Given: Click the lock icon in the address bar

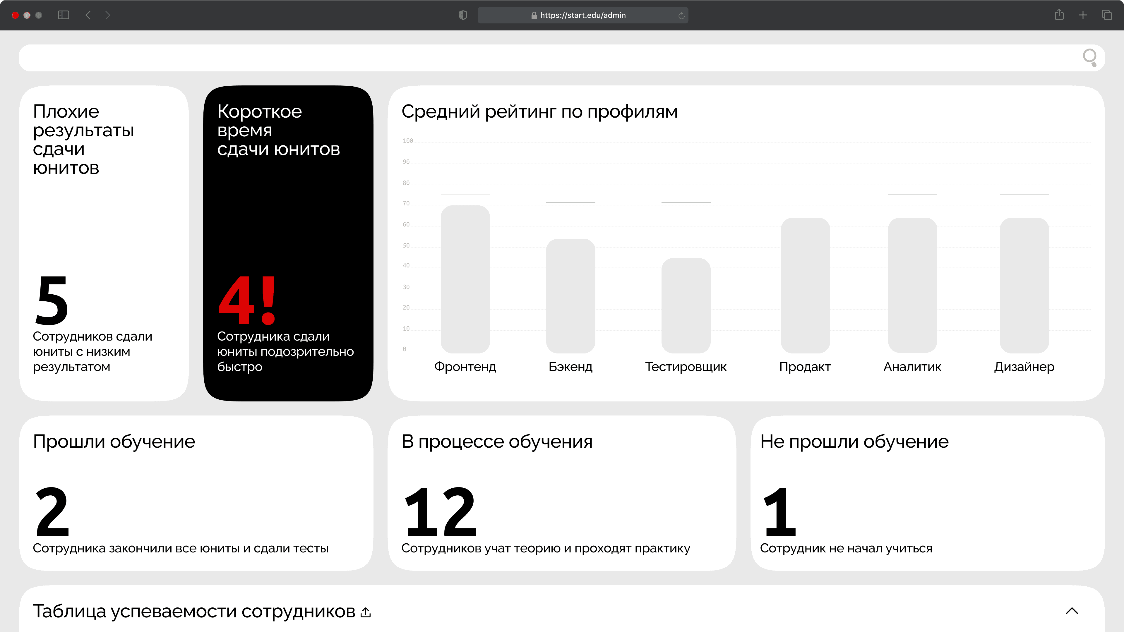Looking at the screenshot, I should [534, 15].
